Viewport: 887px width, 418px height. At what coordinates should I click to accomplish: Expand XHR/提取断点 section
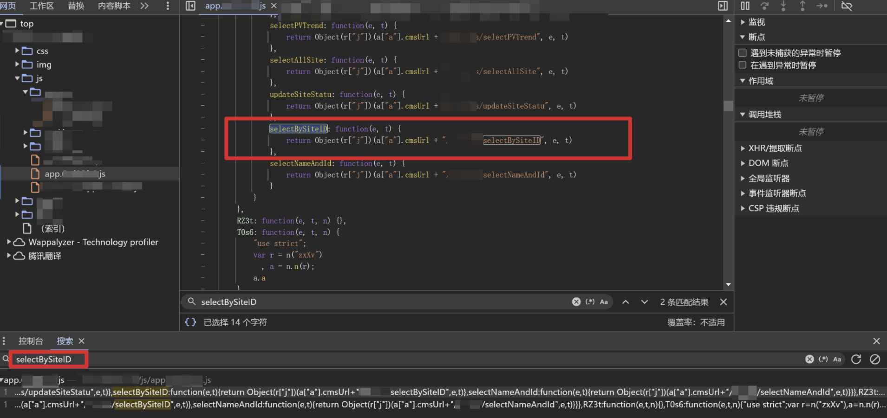[743, 148]
